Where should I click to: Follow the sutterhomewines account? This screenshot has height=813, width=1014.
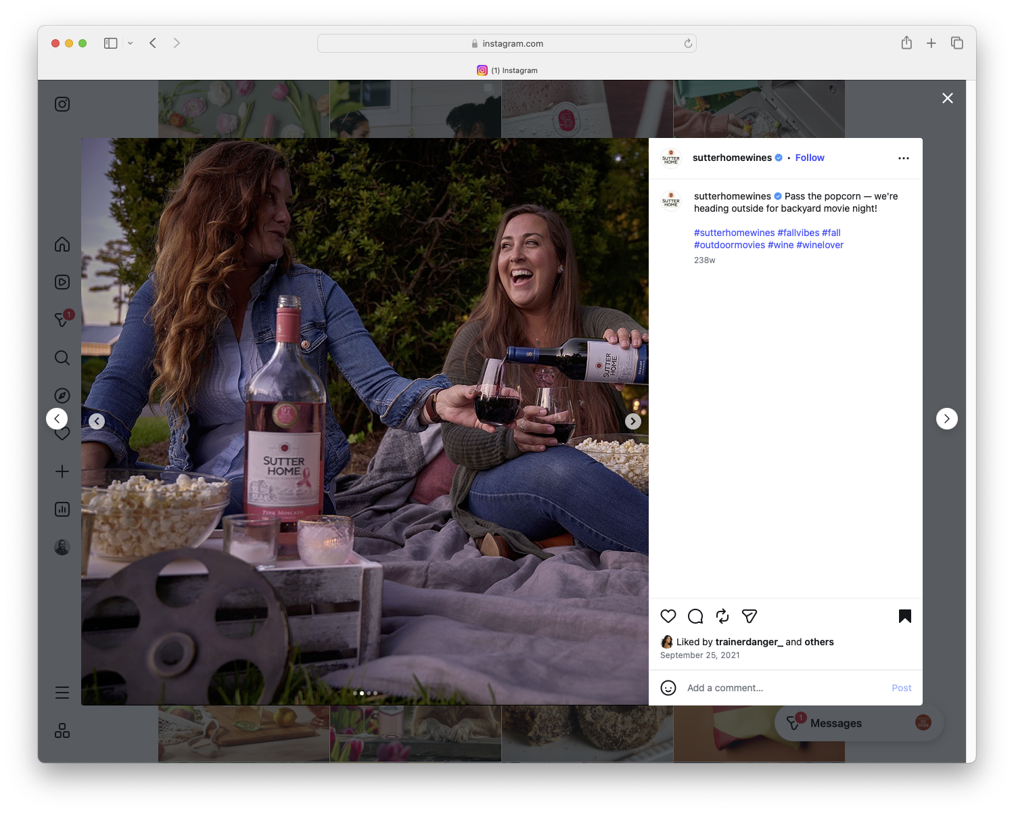tap(810, 158)
